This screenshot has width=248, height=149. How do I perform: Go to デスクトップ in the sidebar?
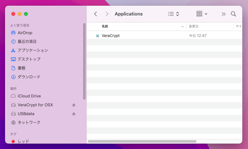29,59
